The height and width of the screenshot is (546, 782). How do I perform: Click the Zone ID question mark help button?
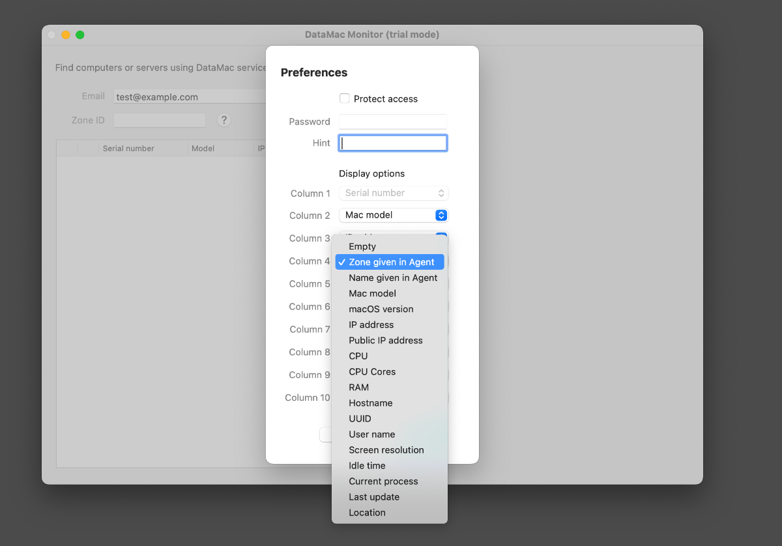224,120
